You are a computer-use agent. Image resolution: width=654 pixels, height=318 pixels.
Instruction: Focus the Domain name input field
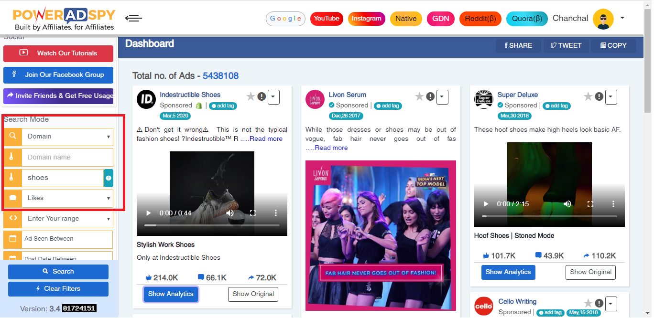[x=68, y=157]
